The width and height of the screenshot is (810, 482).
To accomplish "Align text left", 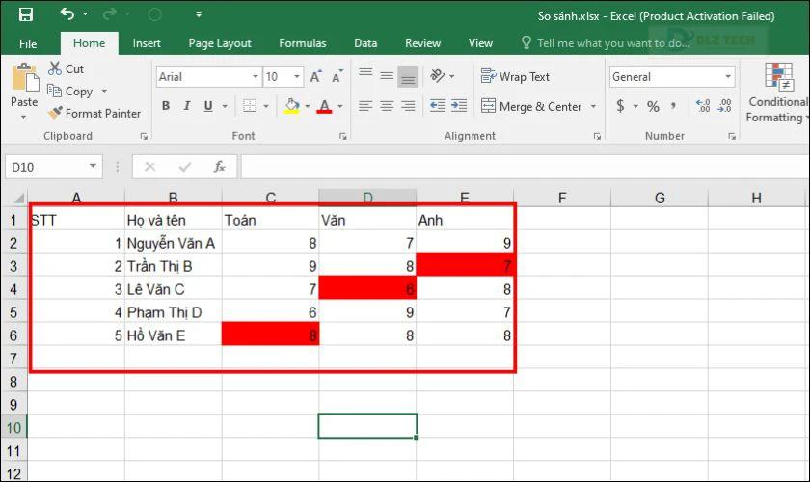I will (365, 106).
